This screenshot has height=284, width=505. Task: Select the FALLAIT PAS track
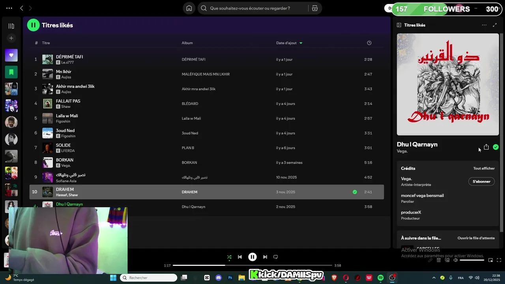[x=68, y=101]
